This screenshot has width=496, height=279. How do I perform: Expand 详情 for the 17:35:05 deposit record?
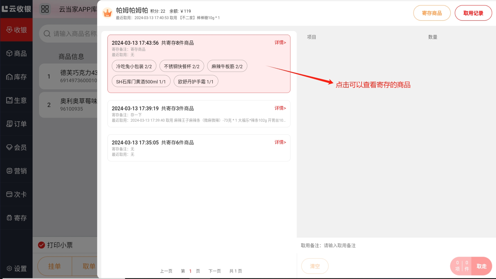point(280,142)
